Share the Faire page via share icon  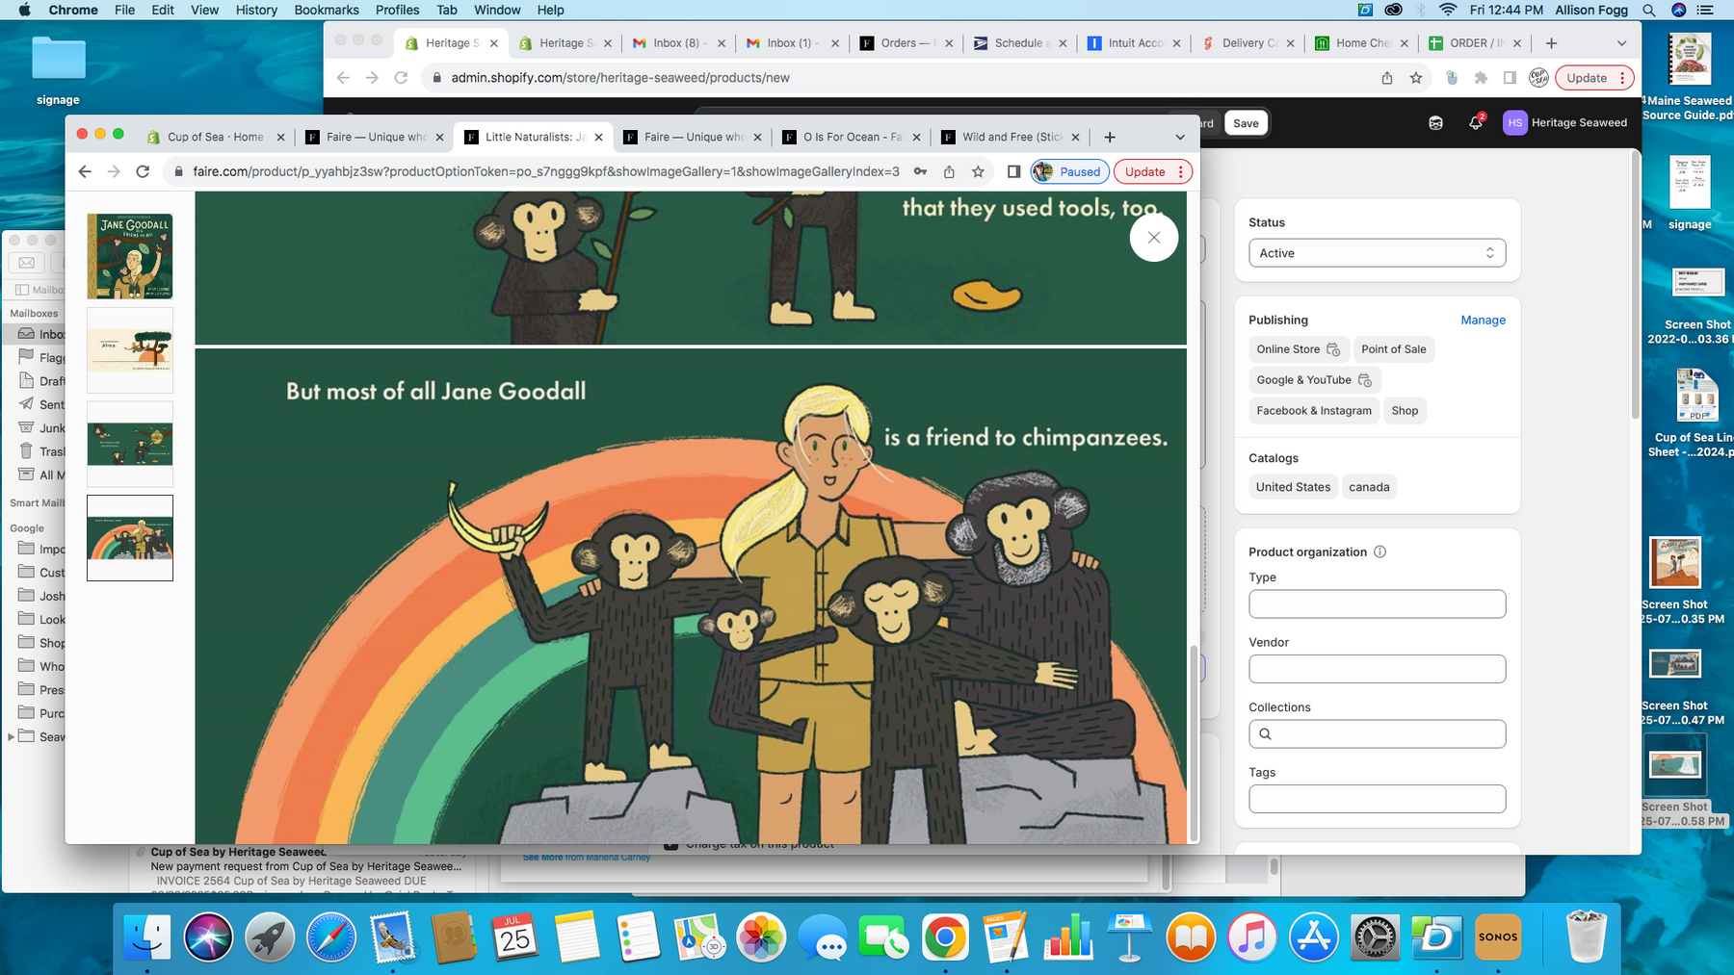click(x=949, y=171)
